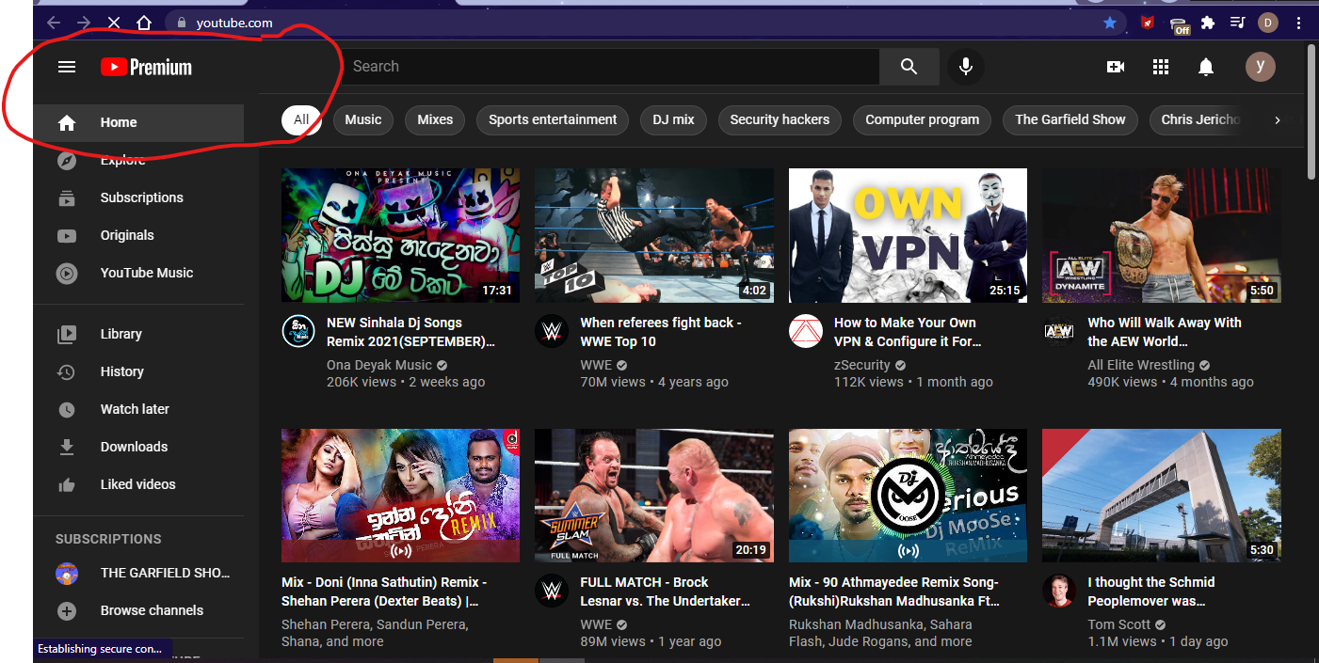
Task: Open NEW Sinhala Dj Songs thumbnail
Action: pyautogui.click(x=400, y=235)
